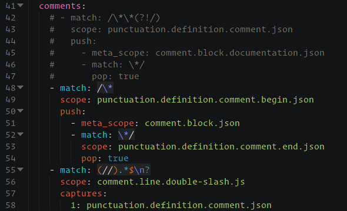Image resolution: width=347 pixels, height=211 pixels.
Task: Click the 'comment.block.json' value
Action: click(x=192, y=123)
